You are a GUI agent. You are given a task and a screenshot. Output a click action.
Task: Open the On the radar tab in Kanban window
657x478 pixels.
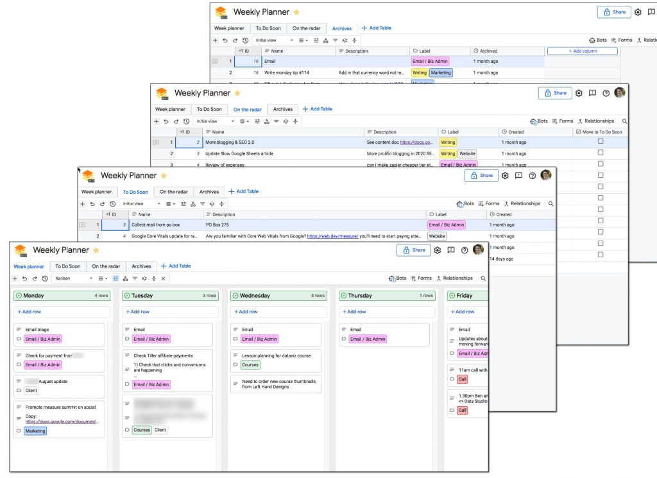(x=106, y=266)
